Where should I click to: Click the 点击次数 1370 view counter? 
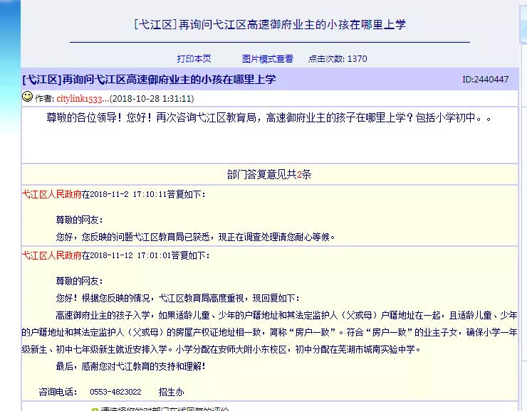point(338,59)
